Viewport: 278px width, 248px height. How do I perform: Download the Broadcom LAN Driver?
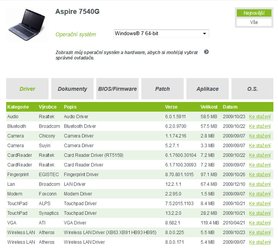[260, 184]
